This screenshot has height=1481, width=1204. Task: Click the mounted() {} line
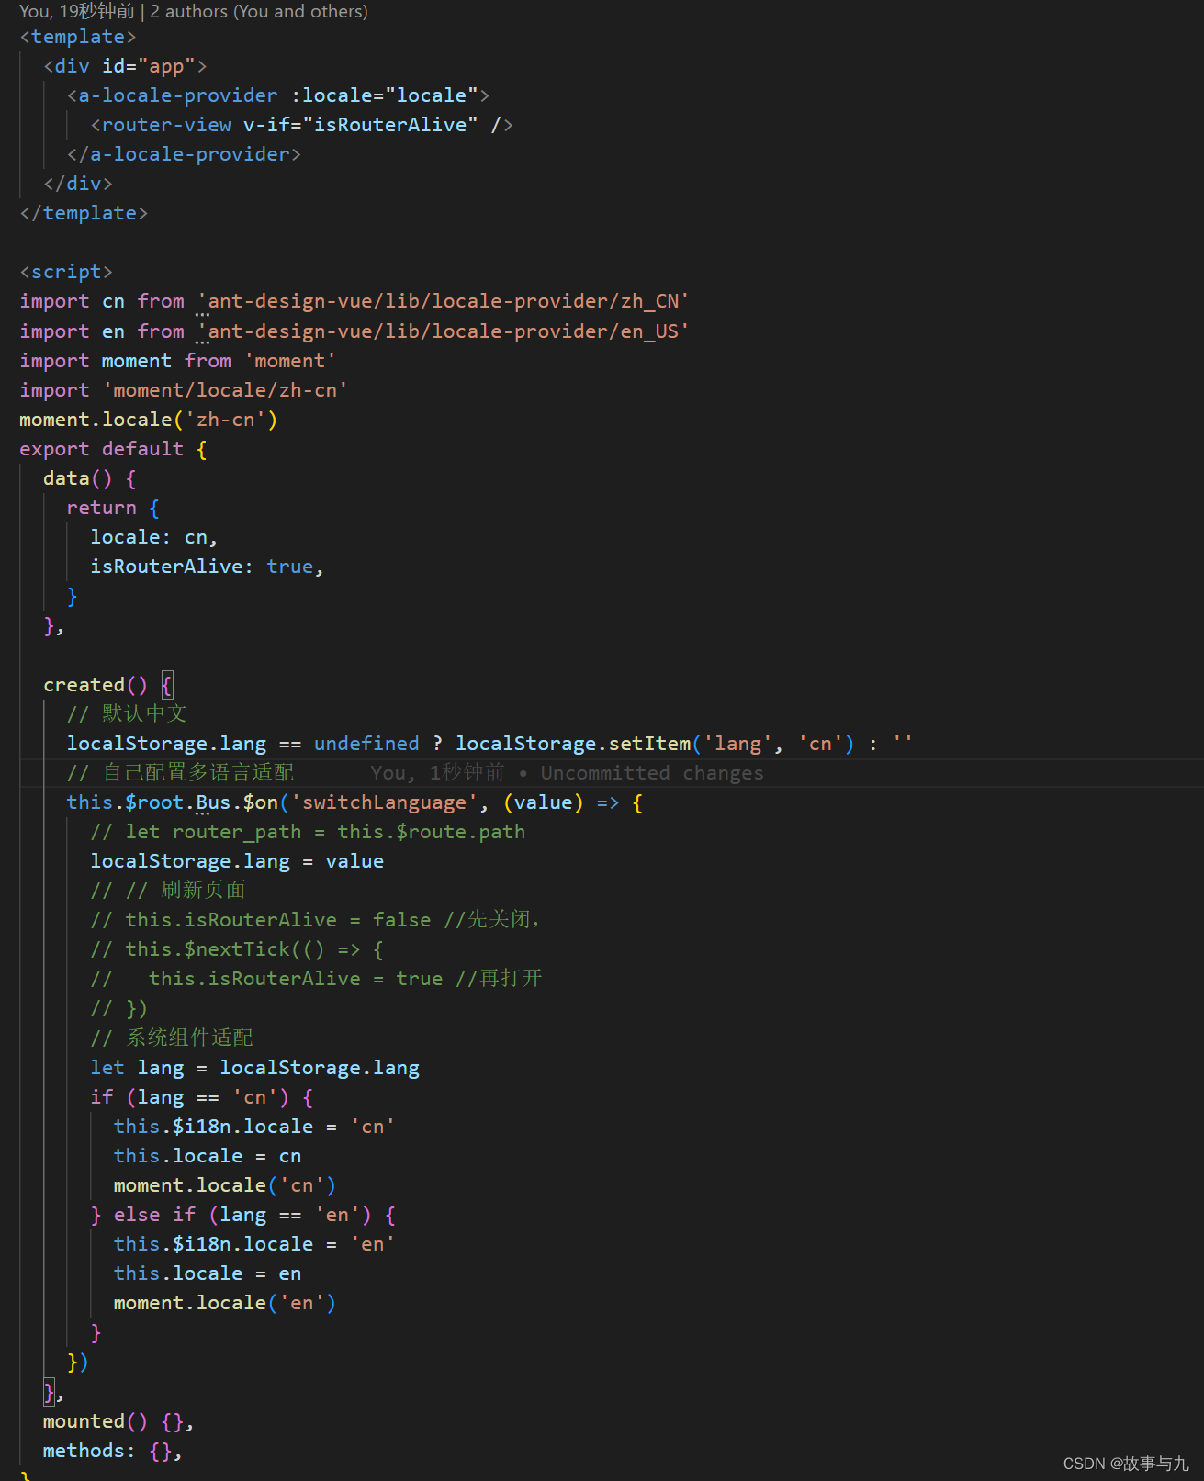118,1422
